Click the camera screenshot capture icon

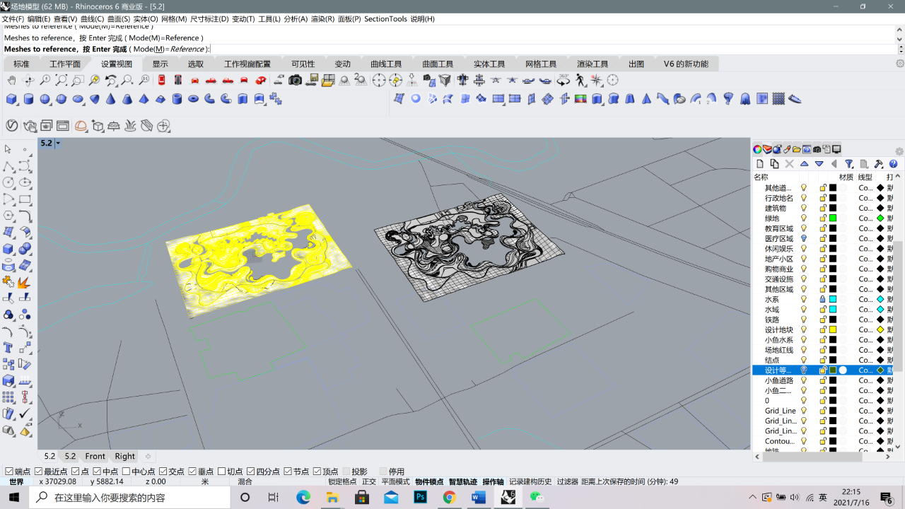pyautogui.click(x=295, y=81)
